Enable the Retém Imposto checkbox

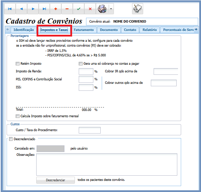17,64
